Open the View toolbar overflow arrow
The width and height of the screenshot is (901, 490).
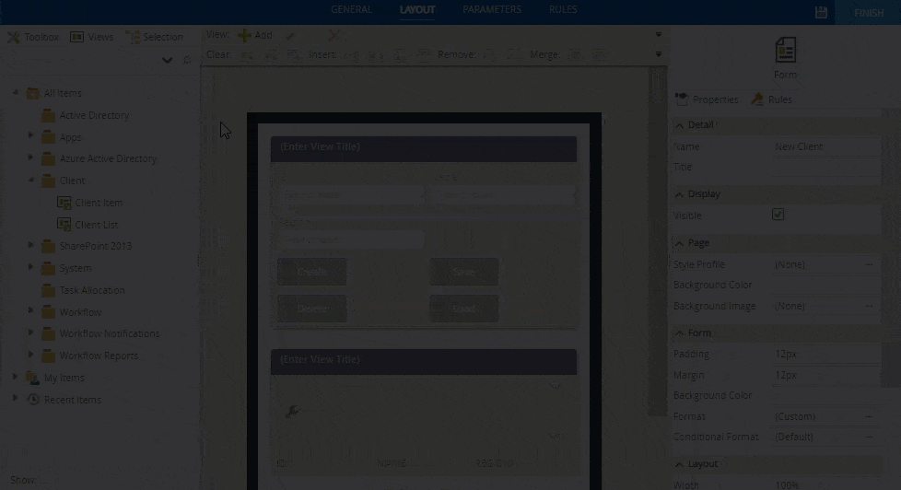pos(659,34)
